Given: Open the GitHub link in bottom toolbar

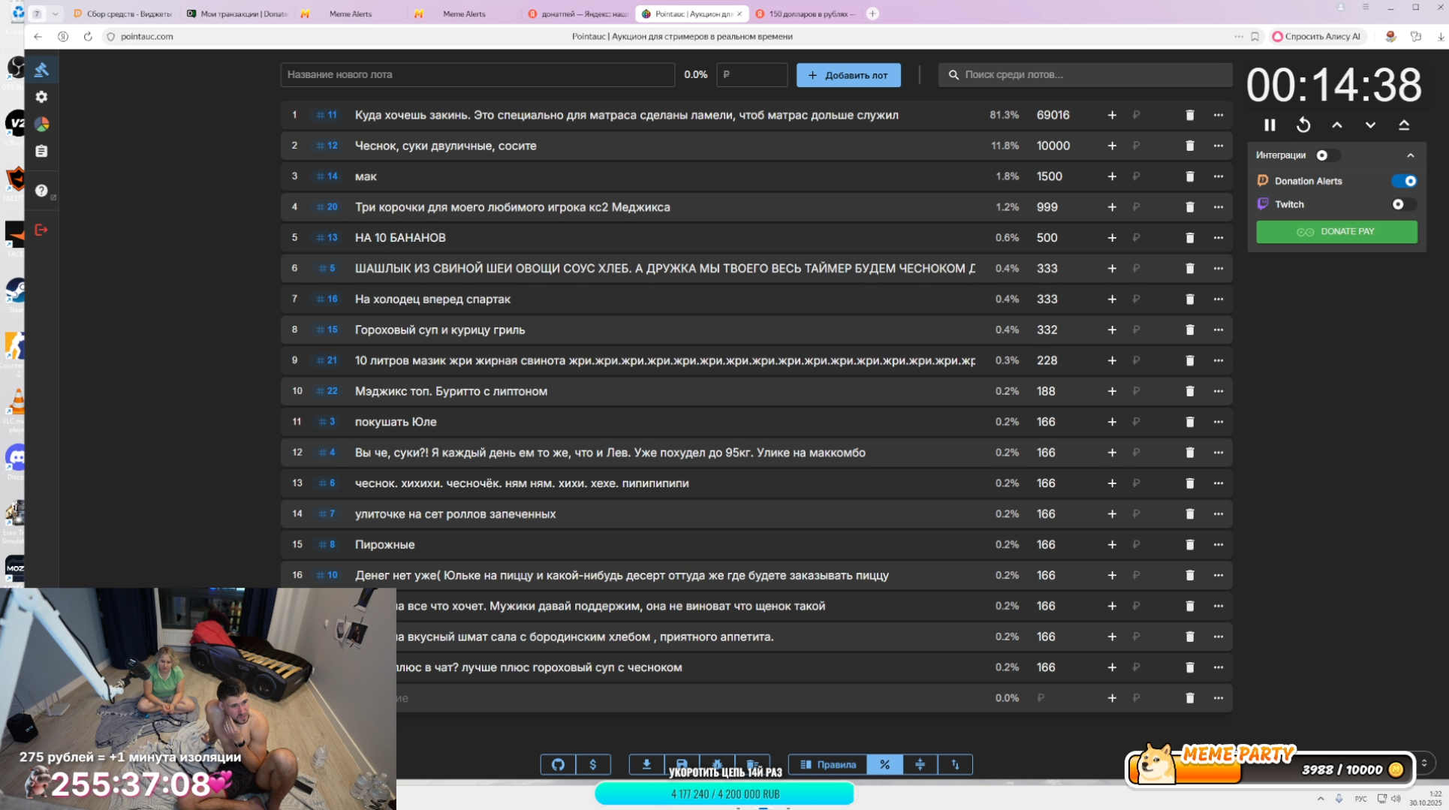Looking at the screenshot, I should point(558,764).
